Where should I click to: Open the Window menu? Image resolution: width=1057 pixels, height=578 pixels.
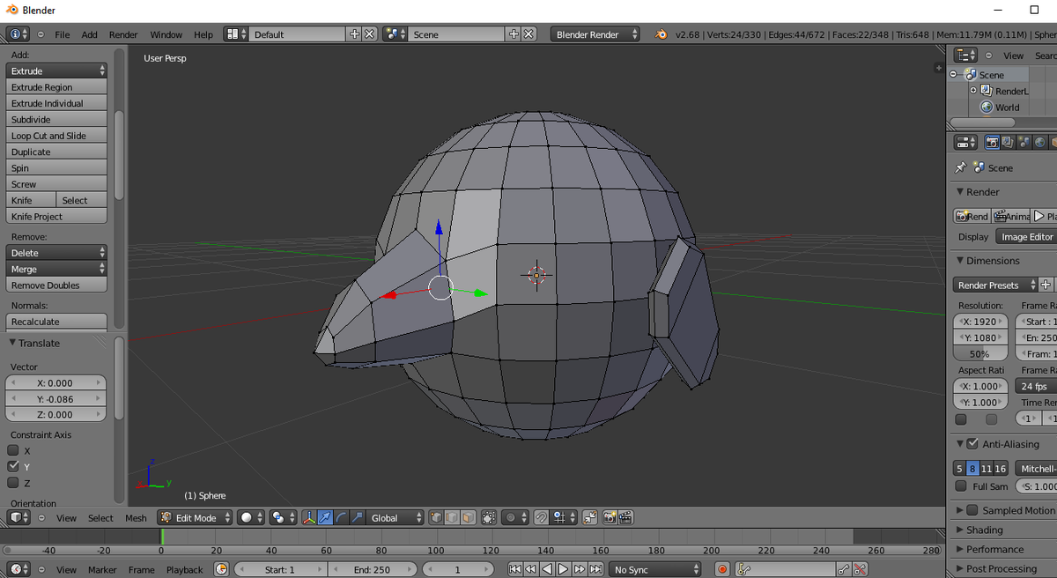166,34
